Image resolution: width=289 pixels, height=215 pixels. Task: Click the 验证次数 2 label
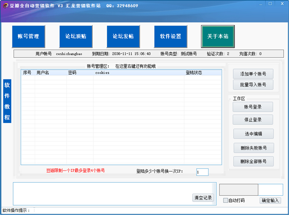coord(218,54)
